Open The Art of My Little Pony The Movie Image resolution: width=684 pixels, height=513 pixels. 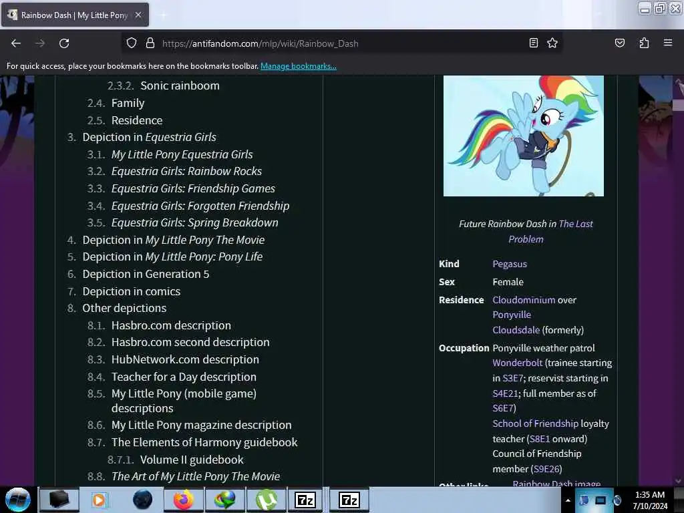[x=196, y=476]
